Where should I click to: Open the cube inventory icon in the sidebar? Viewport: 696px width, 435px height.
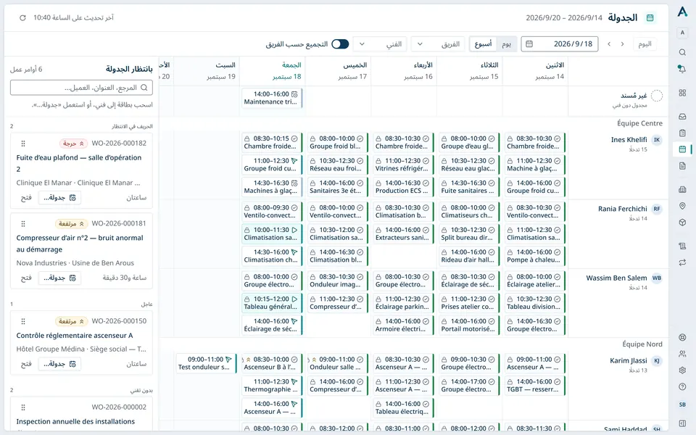coord(682,223)
